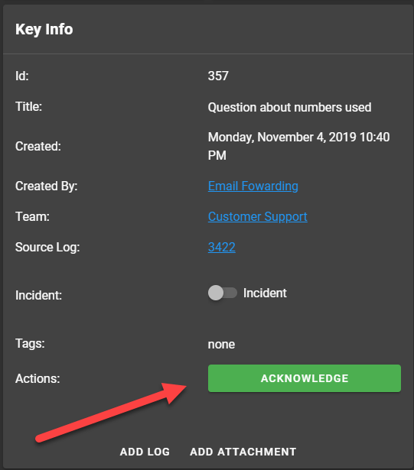This screenshot has height=470, width=414.
Task: Open the Email Fowarding creator link
Action: (253, 186)
